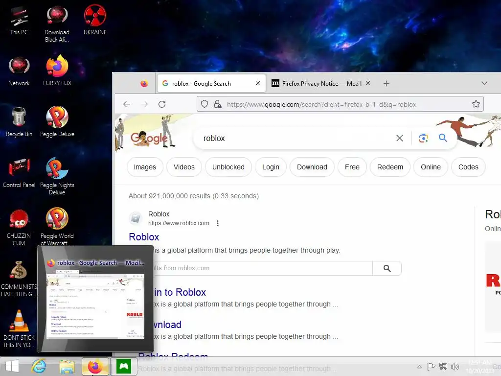Click the Windows Start button
This screenshot has width=501, height=376.
click(x=12, y=366)
